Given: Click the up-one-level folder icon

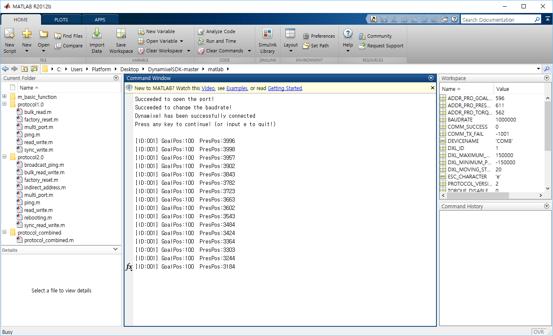Looking at the screenshot, I should click(x=24, y=69).
